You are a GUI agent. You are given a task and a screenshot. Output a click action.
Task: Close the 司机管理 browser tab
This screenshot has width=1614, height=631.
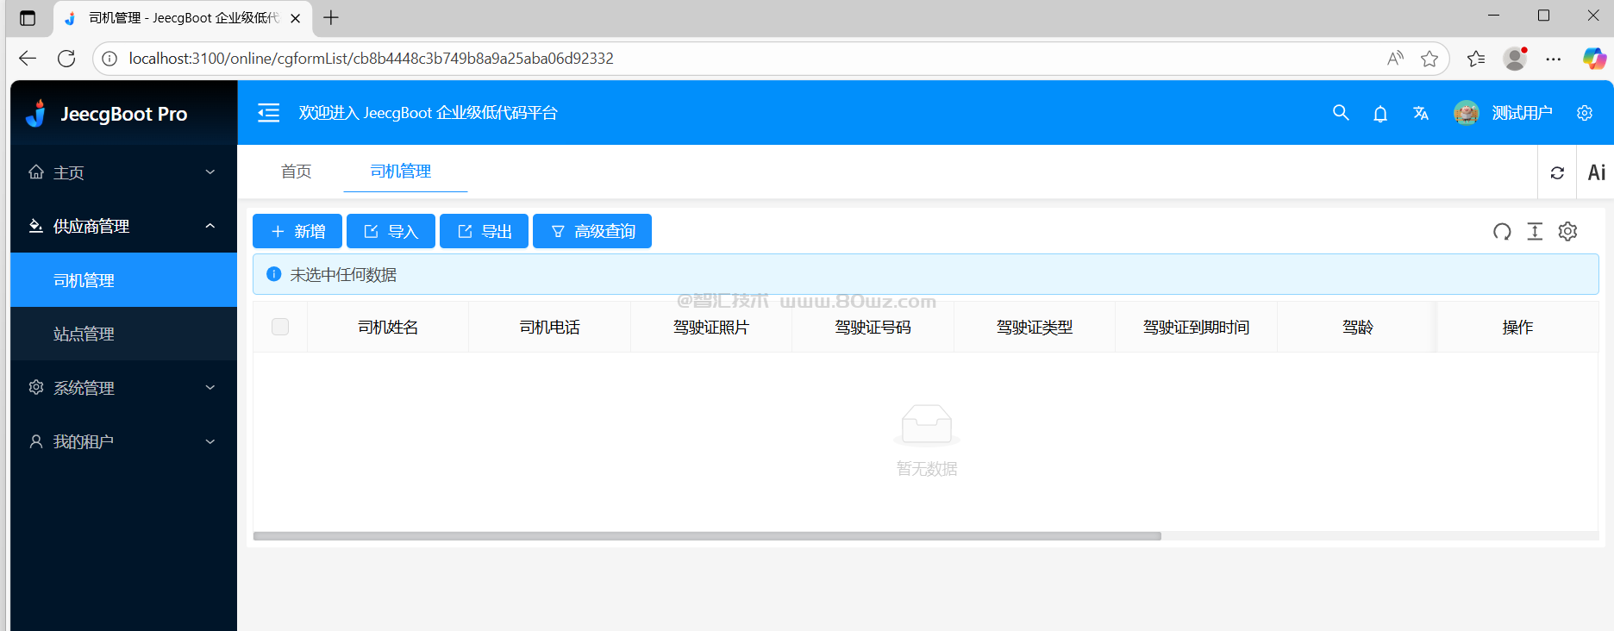click(295, 18)
